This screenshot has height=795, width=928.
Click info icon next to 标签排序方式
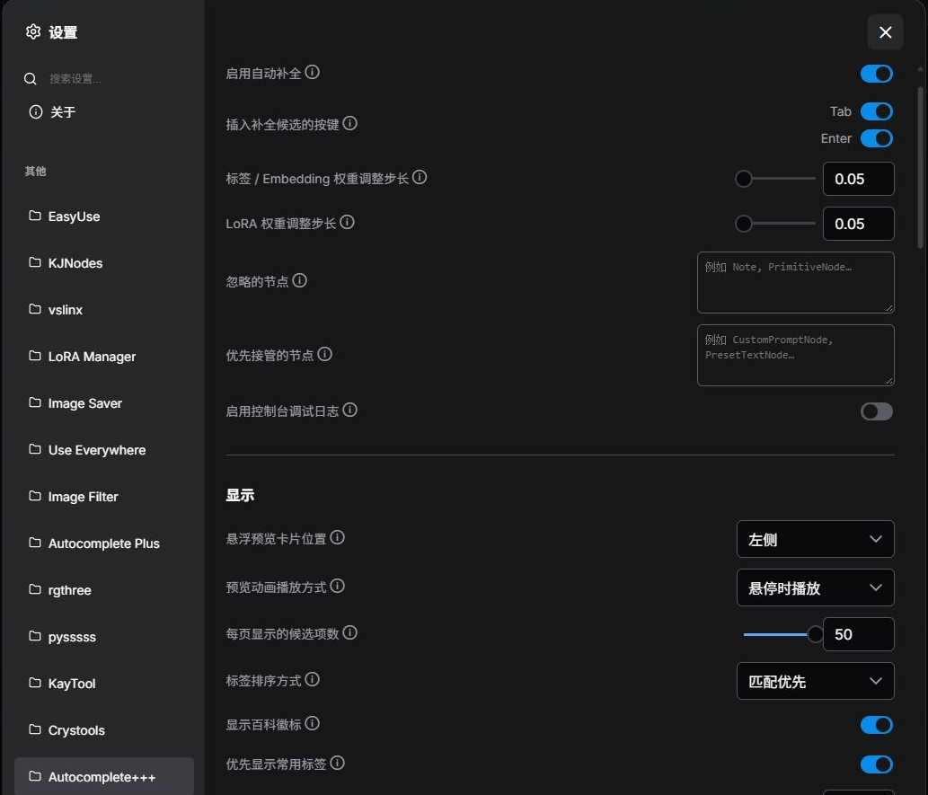(313, 680)
